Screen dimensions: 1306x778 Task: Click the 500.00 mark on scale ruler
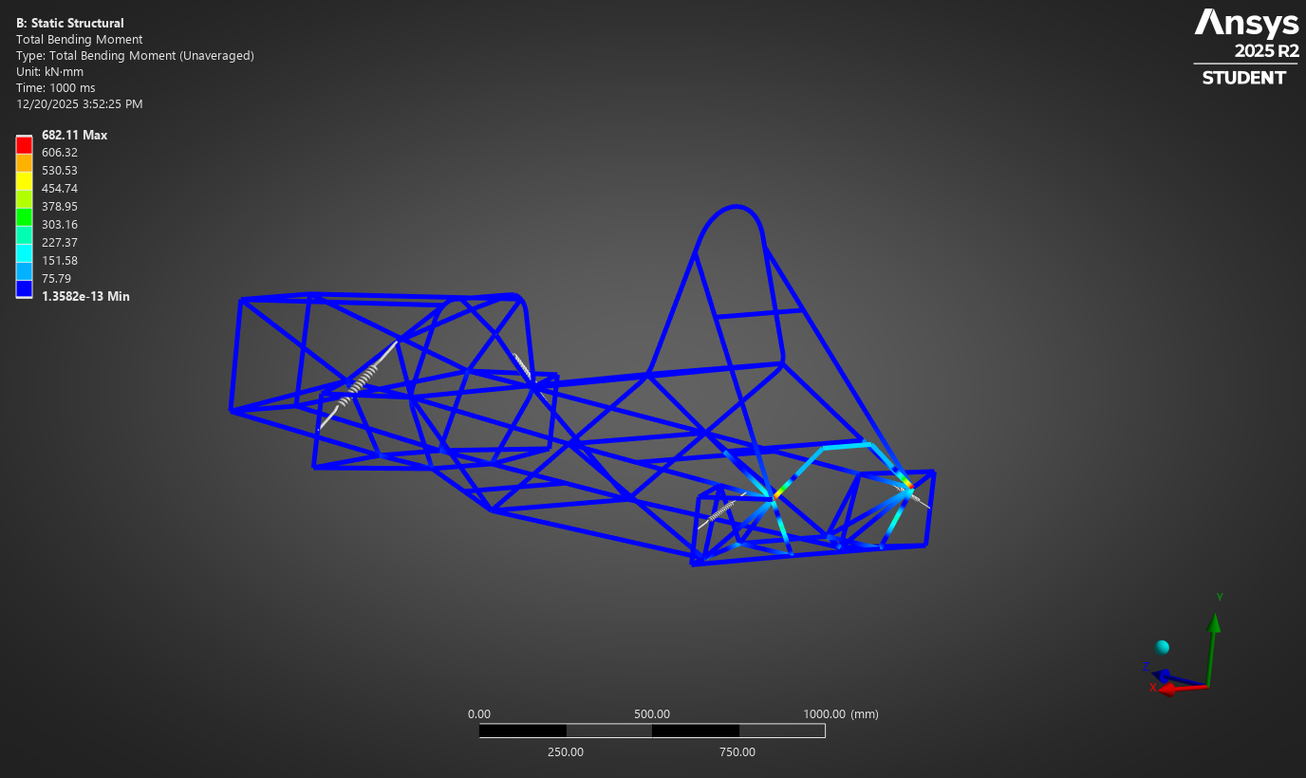[x=651, y=714]
